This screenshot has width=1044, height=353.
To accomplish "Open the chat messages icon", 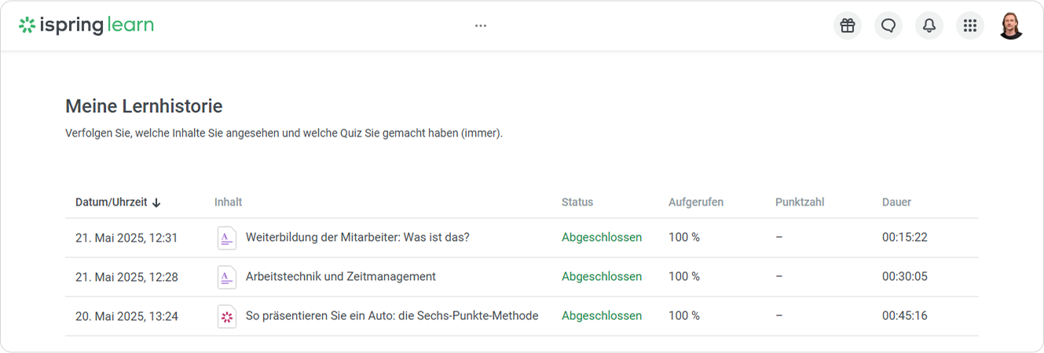I will pos(888,26).
